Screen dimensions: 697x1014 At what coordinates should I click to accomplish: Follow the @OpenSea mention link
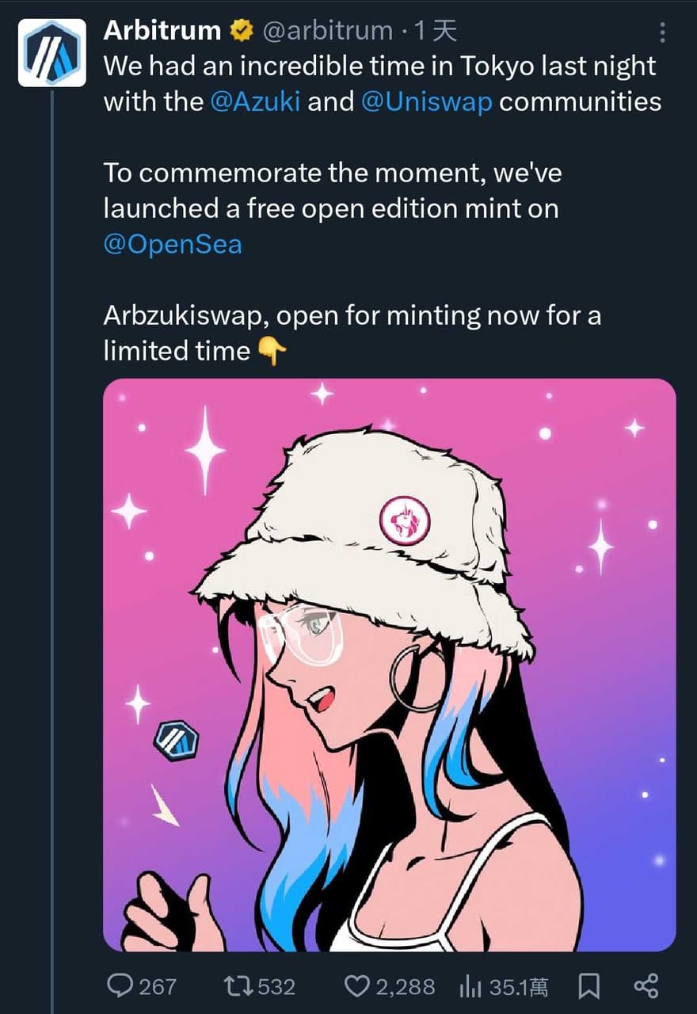(173, 243)
